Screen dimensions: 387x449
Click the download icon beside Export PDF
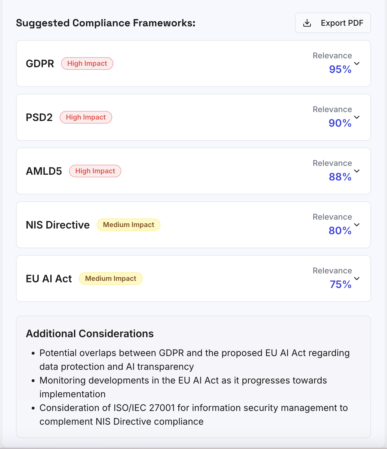tap(307, 23)
